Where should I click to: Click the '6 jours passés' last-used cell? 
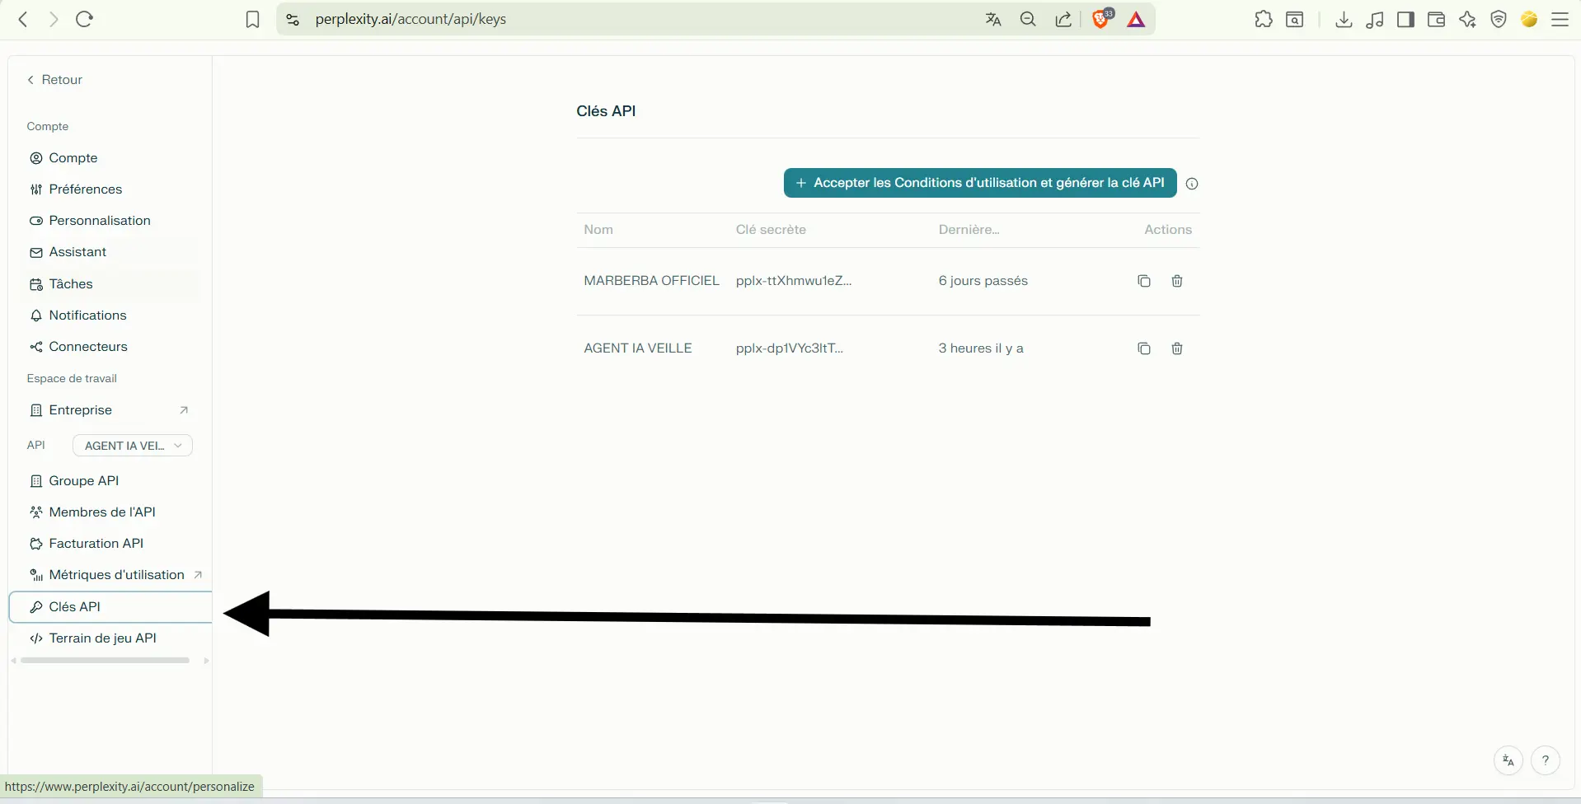pyautogui.click(x=983, y=281)
